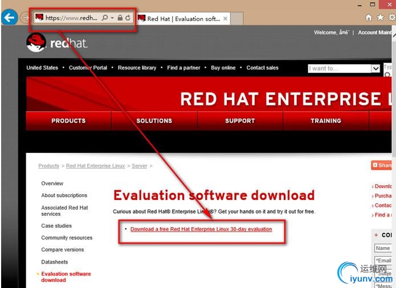Image resolution: width=396 pixels, height=288 pixels.
Task: Click the Products breadcrumb link
Action: (x=48, y=166)
